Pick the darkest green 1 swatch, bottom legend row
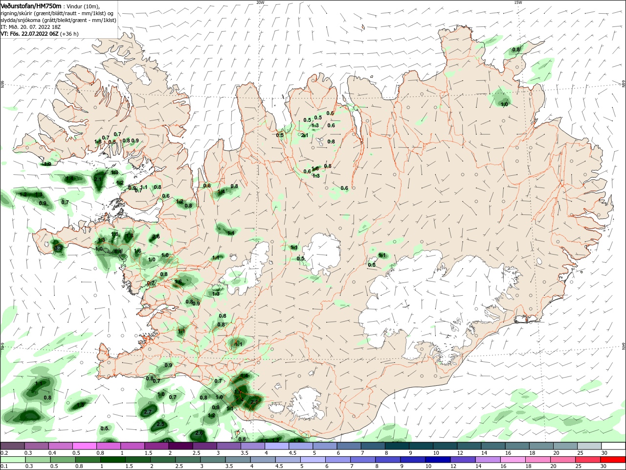 click(x=112, y=460)
